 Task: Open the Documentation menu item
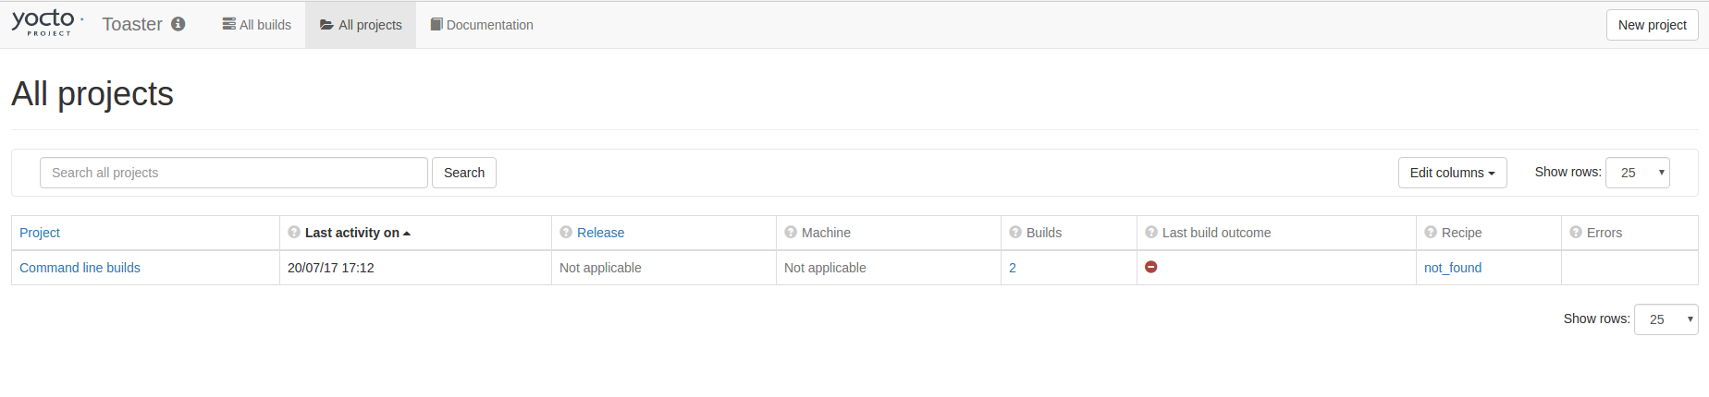click(x=482, y=25)
